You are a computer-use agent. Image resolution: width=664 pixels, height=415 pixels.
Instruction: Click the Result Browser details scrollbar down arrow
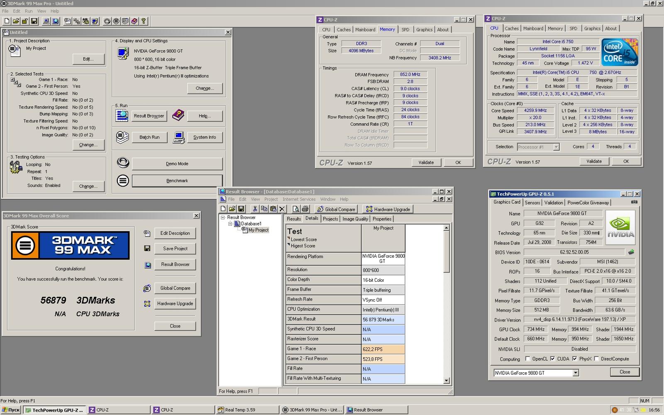coord(447,381)
